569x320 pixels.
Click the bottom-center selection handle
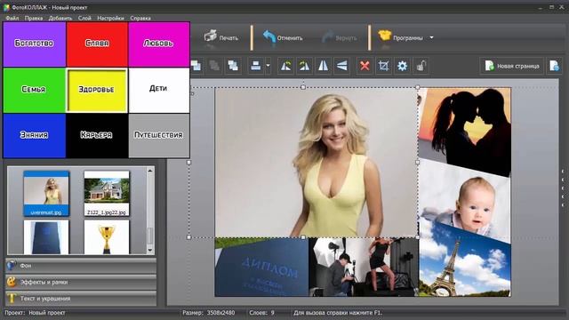[303, 237]
